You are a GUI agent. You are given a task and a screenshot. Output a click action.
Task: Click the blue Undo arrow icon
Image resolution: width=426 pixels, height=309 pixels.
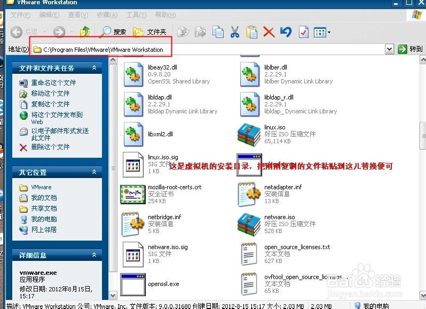286,32
